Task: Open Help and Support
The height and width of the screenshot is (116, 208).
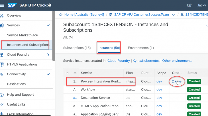Action: [21, 95]
